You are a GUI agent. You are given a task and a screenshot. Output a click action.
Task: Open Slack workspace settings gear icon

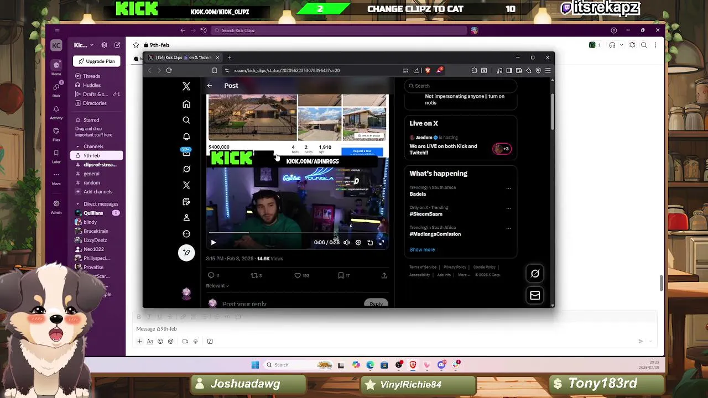click(x=104, y=45)
